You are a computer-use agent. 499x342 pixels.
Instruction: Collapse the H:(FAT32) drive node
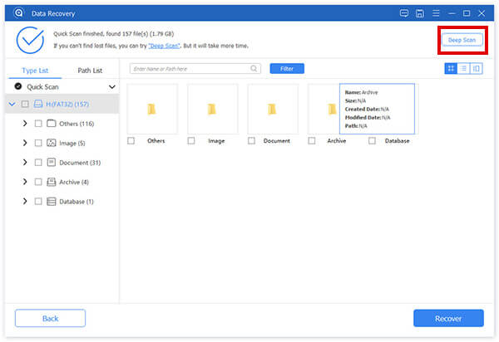click(12, 104)
